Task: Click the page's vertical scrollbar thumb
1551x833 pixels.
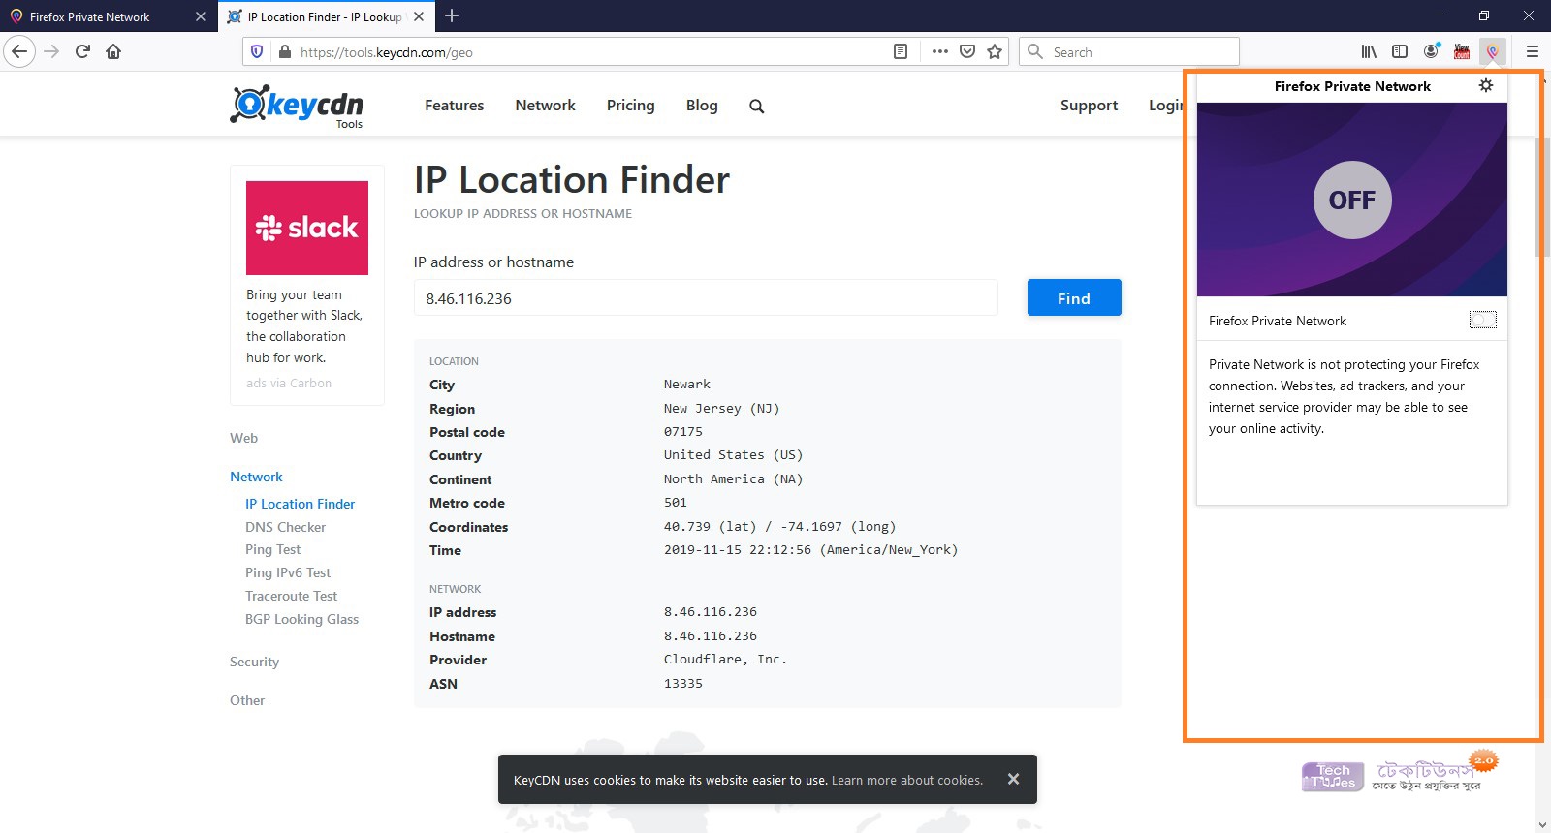Action: click(1542, 199)
